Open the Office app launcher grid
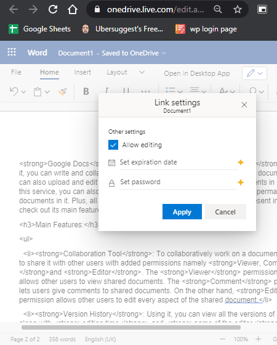Viewport: 277px width, 345px height. click(12, 52)
